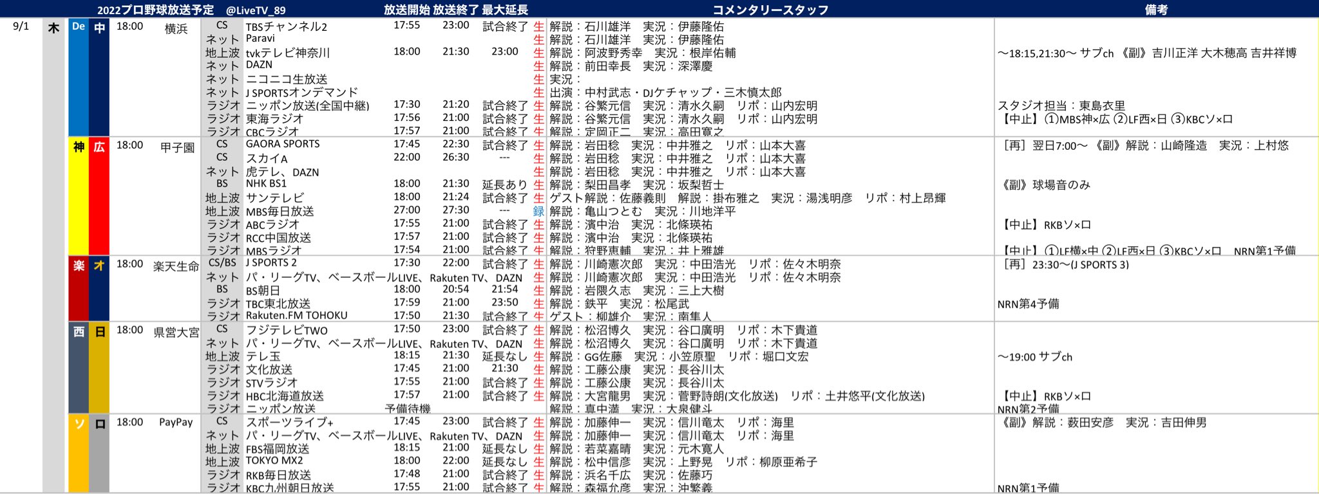
Task: Click the J SPORTS 2 row
Action: click(x=271, y=263)
